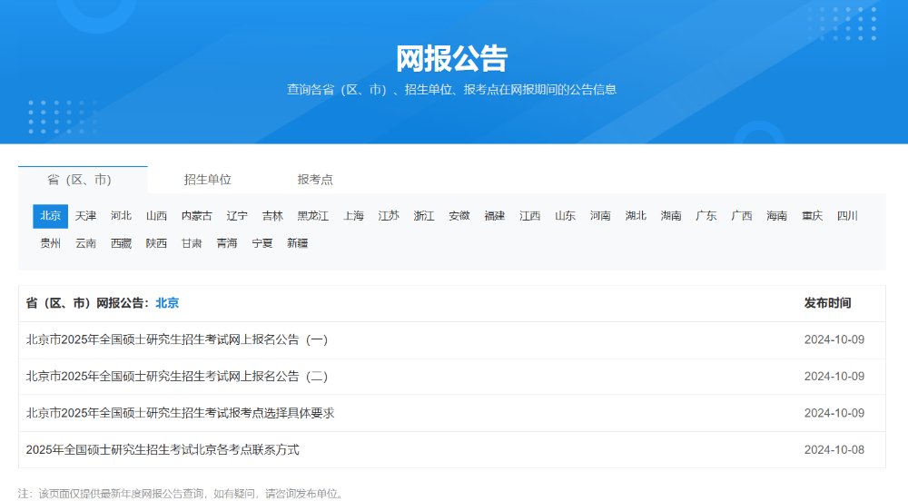
Task: Select 贵州 province filter
Action: tap(51, 243)
